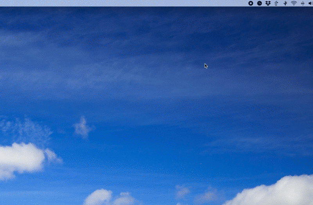Stop the recording via the menu bar stop icon
Viewport: 313px width, 205px height.
pos(251,3)
